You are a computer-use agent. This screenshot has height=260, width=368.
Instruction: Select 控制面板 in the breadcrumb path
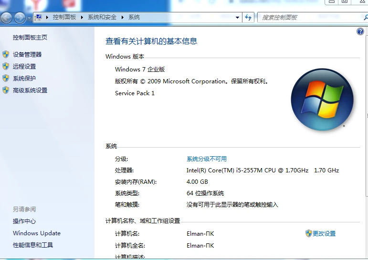coord(64,17)
